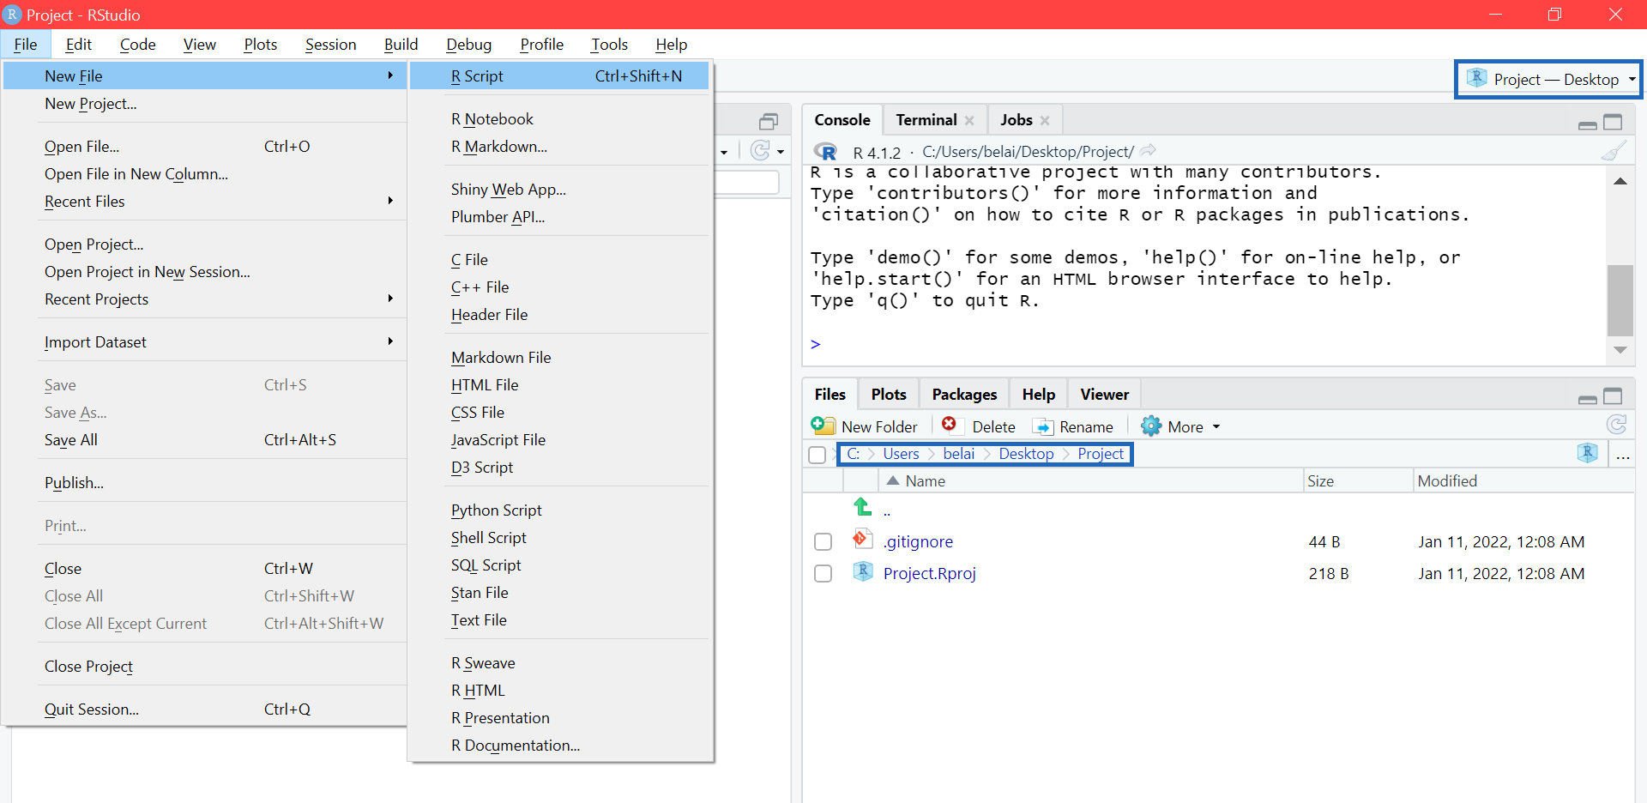The image size is (1647, 803).
Task: Click the Rename icon in the Files toolbar
Action: coord(1043,426)
